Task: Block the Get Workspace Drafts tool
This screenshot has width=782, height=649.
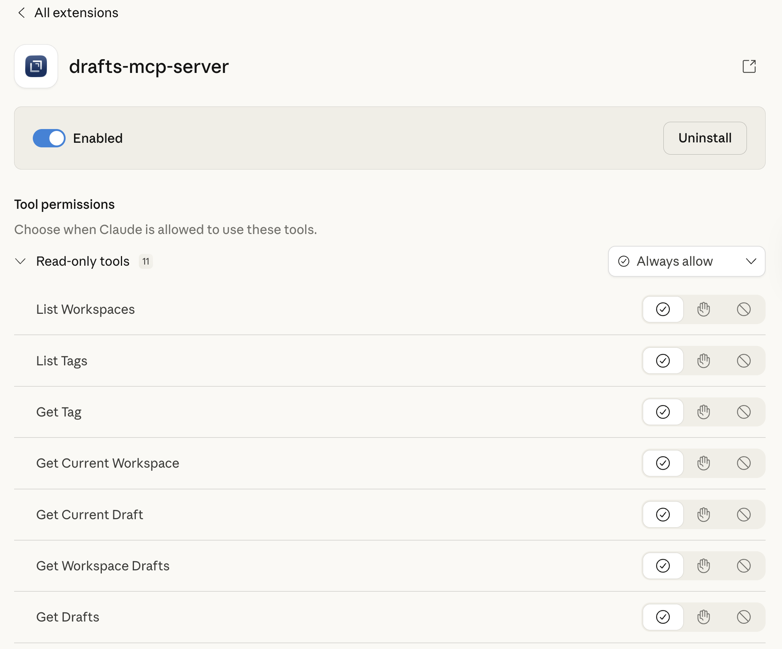Action: [743, 566]
